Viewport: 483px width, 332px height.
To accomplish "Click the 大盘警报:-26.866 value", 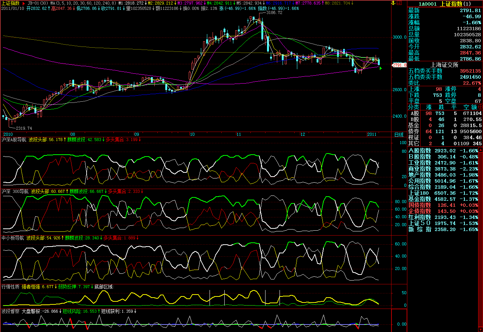I will point(40,312).
